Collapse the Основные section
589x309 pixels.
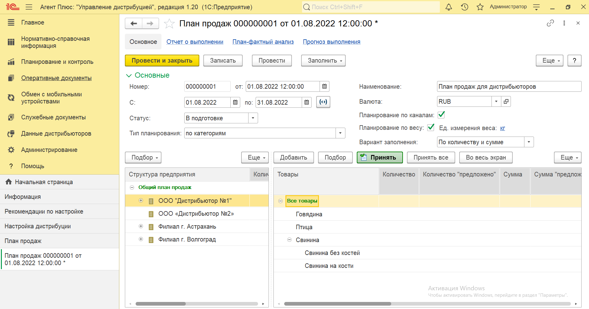click(129, 75)
